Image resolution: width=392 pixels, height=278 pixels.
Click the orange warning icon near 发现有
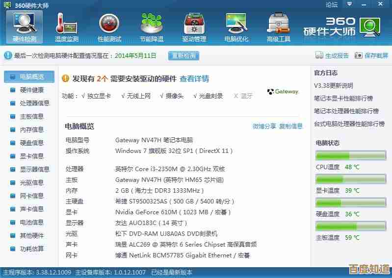tap(65, 78)
